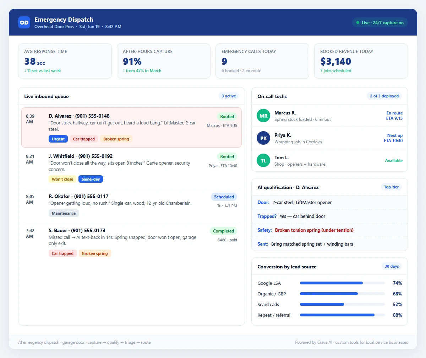Click Powered by Crave AI footer text

[351, 342]
